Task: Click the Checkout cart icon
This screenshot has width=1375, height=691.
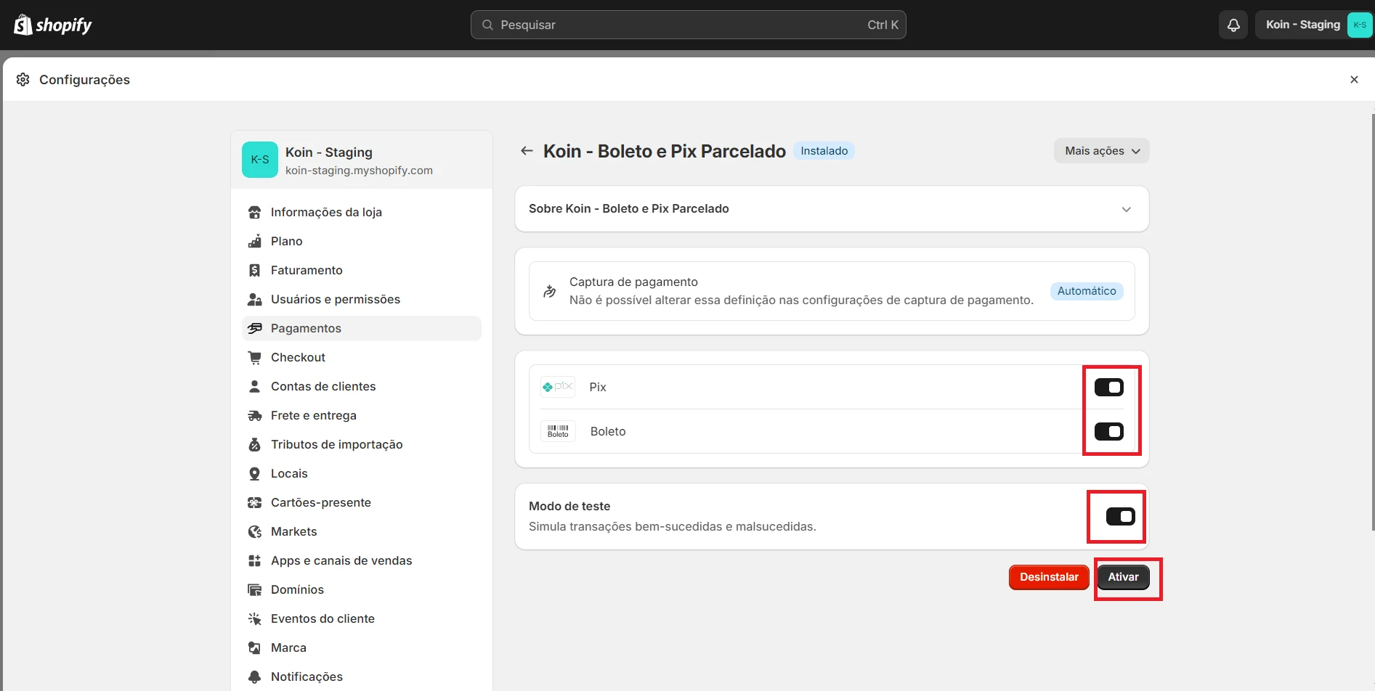Action: 254,357
